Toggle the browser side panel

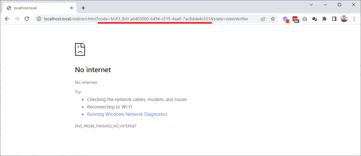click(334, 19)
